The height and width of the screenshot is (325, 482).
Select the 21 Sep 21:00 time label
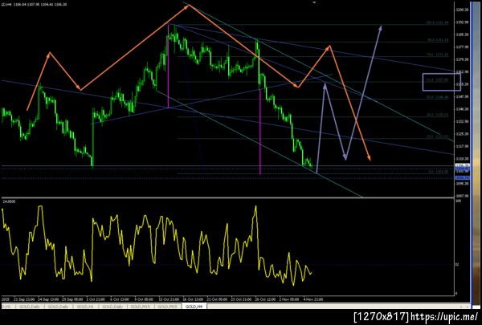click(x=25, y=299)
